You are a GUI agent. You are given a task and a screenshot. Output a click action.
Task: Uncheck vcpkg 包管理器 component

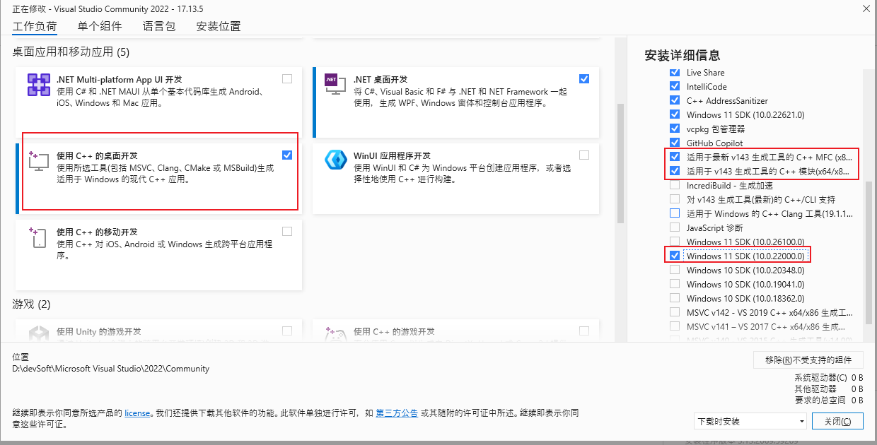[675, 129]
